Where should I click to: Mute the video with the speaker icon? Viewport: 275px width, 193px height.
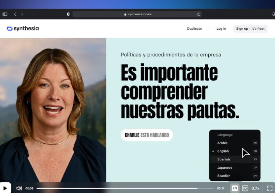point(19,188)
